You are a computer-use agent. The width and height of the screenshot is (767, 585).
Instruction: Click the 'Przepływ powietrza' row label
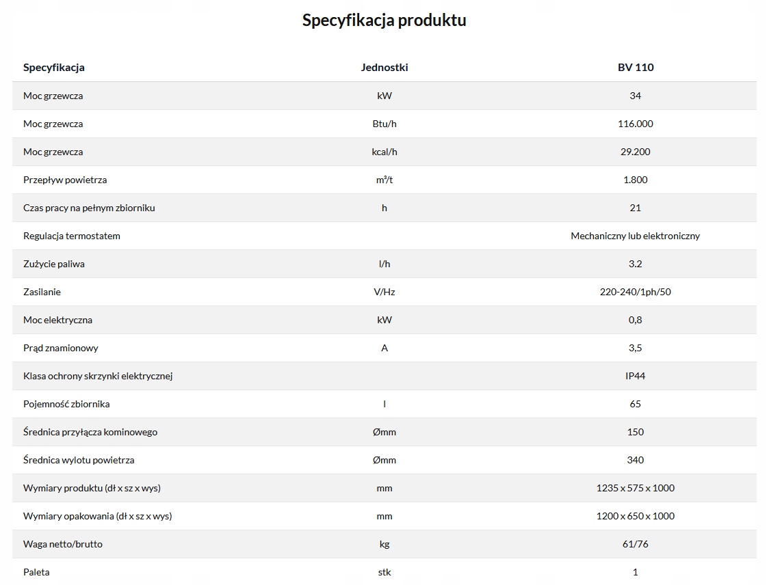(65, 180)
